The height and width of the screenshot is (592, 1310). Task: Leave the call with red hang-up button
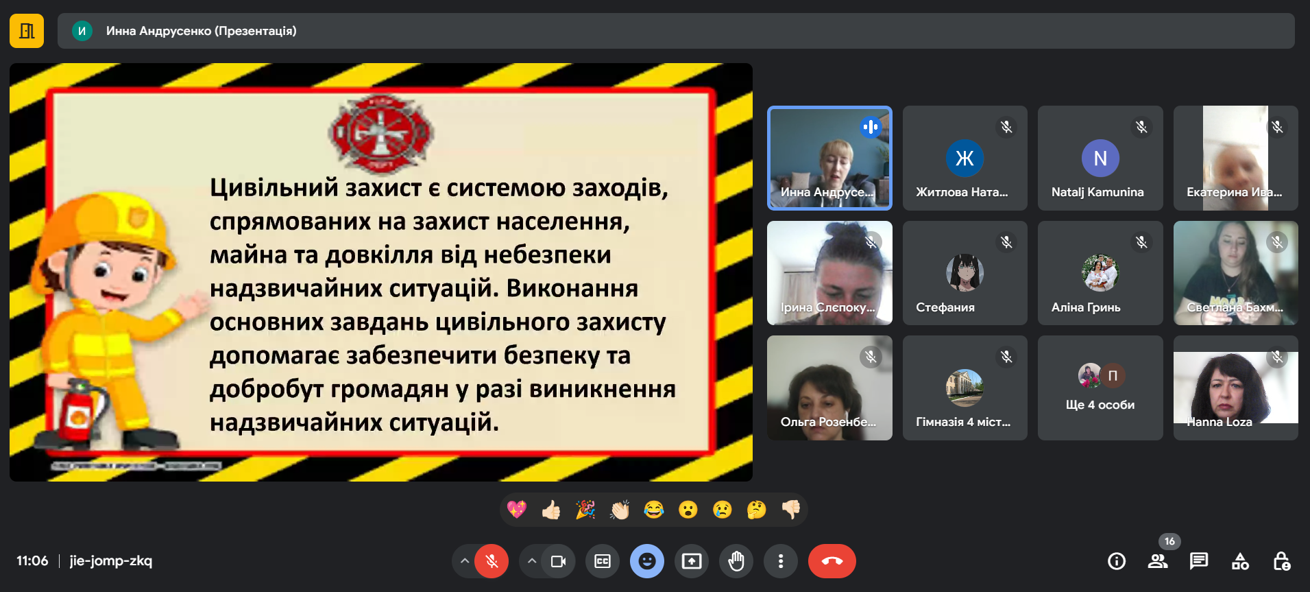(x=832, y=561)
